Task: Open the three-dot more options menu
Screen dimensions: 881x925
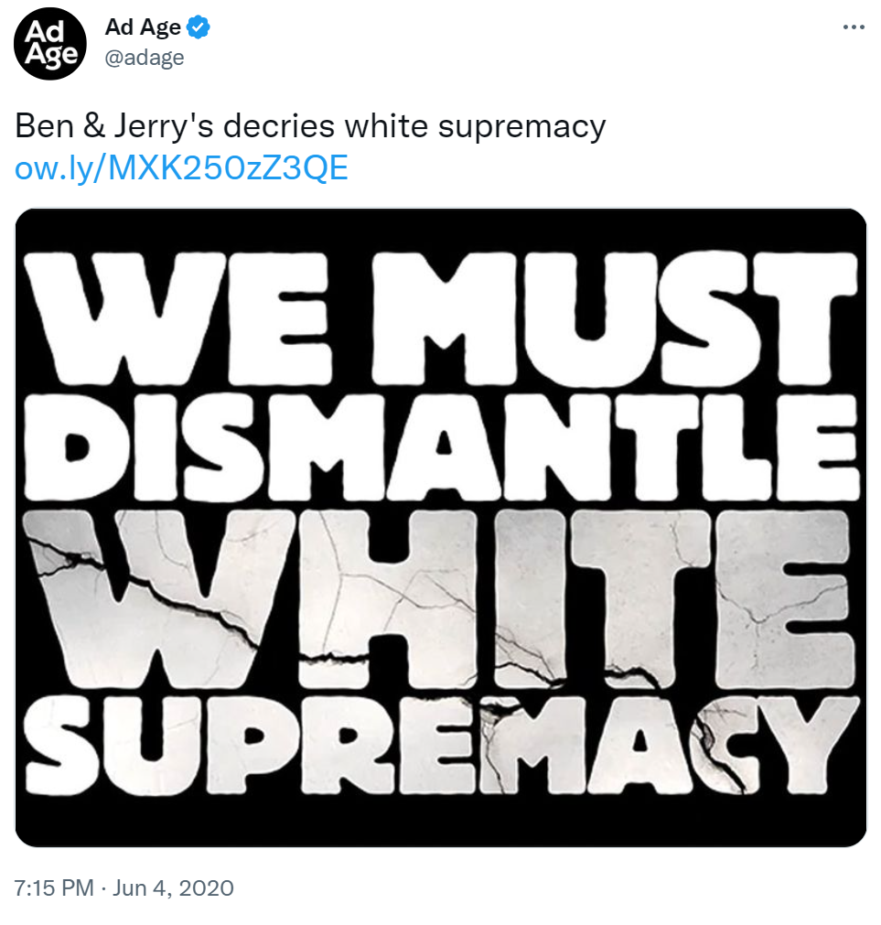Action: [x=854, y=27]
